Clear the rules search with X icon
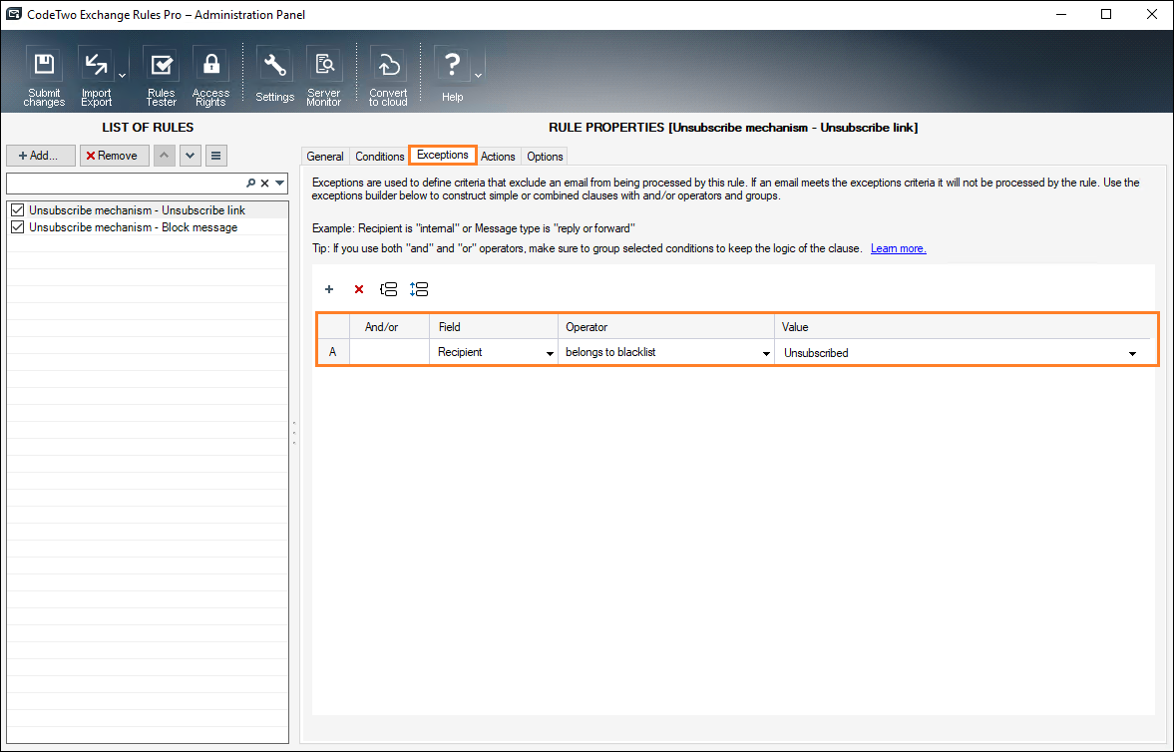The image size is (1174, 752). (265, 183)
